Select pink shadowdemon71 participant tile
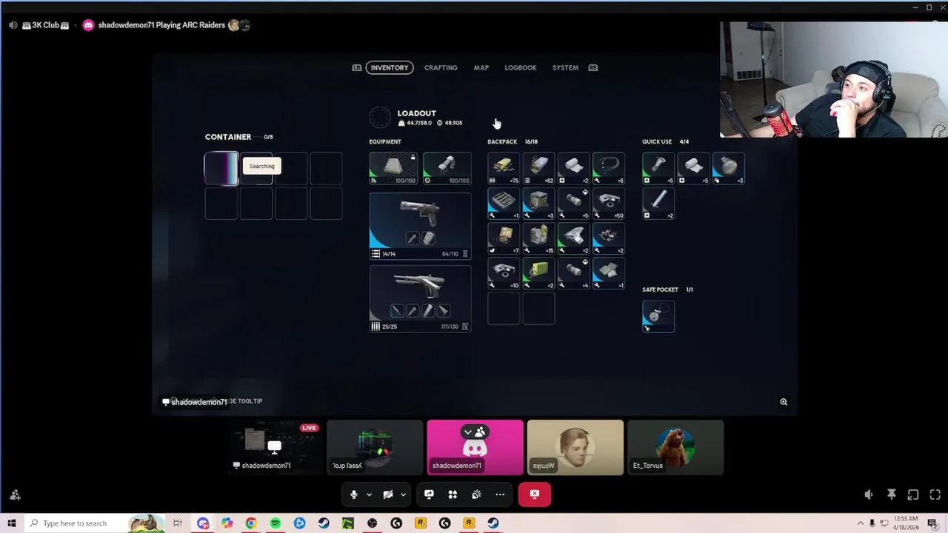Image resolution: width=948 pixels, height=533 pixels. point(475,447)
